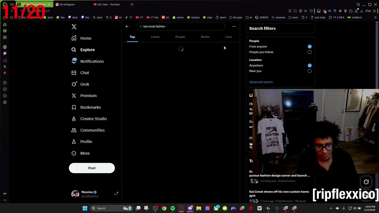Open the More menu in X sidebar

(x=81, y=153)
